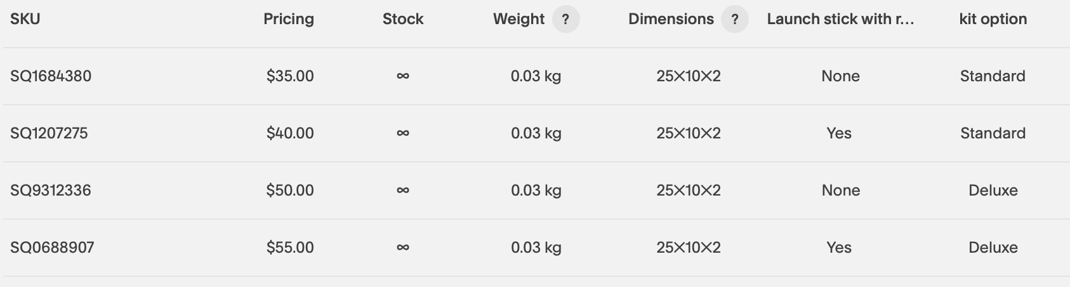Edit the $40.00 price cell

click(x=290, y=133)
